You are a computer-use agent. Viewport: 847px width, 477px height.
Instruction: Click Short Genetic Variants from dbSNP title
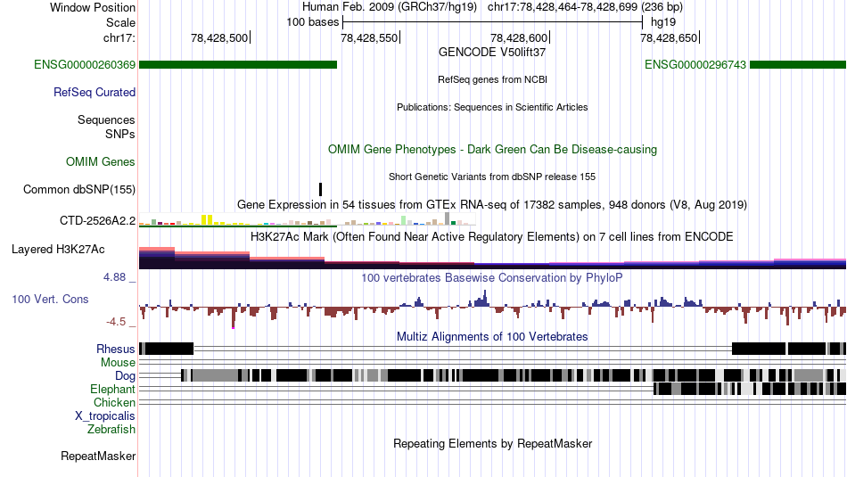pos(492,177)
